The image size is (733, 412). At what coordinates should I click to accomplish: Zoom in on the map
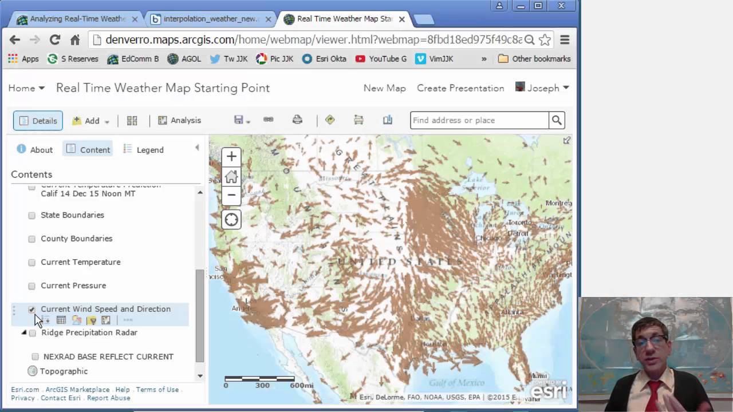click(231, 156)
